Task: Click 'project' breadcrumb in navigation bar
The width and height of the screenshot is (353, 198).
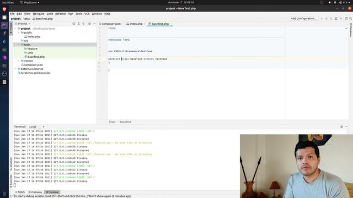Action: [16, 19]
